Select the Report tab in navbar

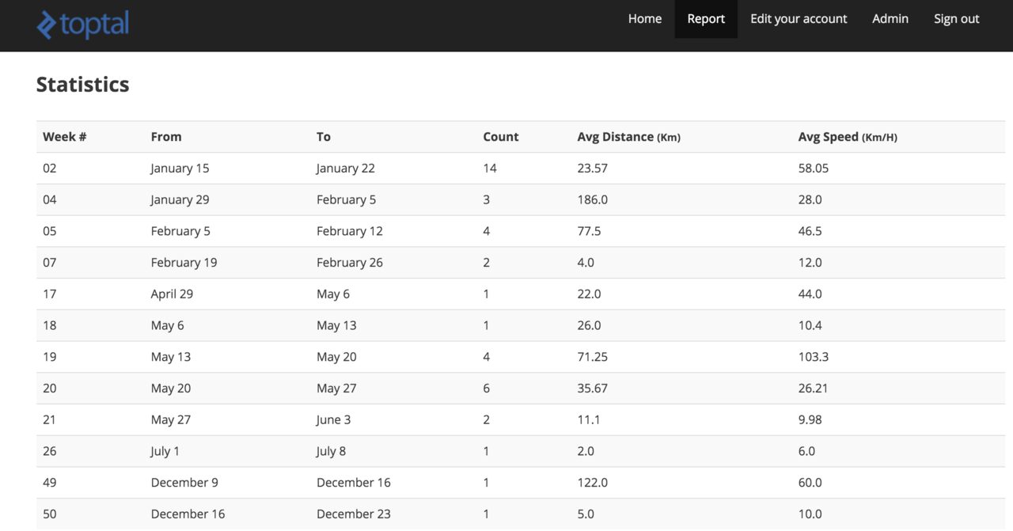pyautogui.click(x=705, y=19)
